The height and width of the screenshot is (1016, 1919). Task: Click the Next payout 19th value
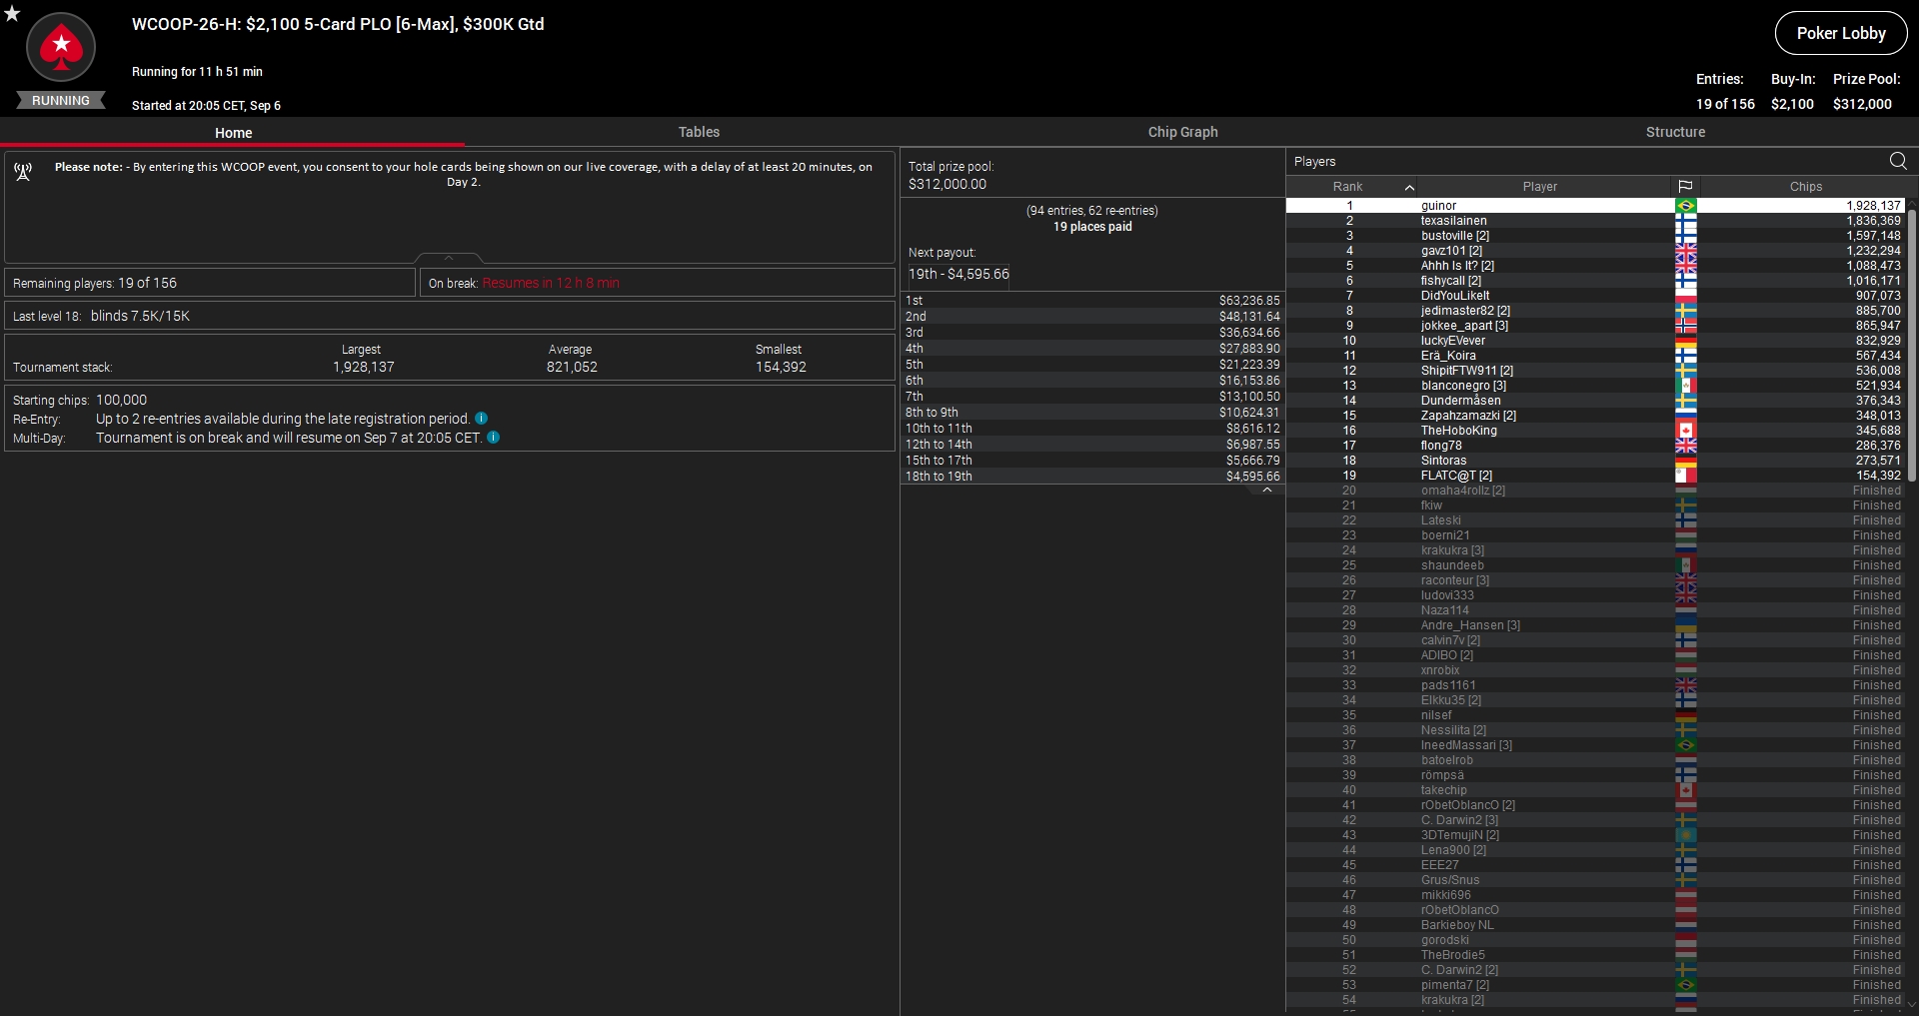coord(959,274)
